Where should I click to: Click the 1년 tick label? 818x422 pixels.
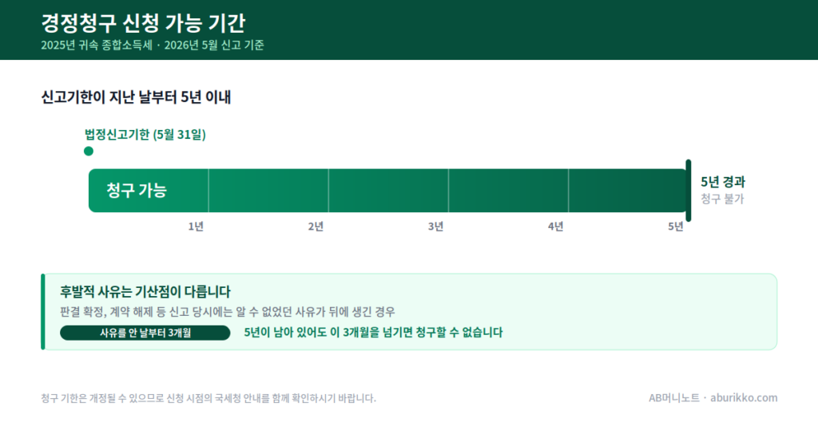click(x=197, y=226)
